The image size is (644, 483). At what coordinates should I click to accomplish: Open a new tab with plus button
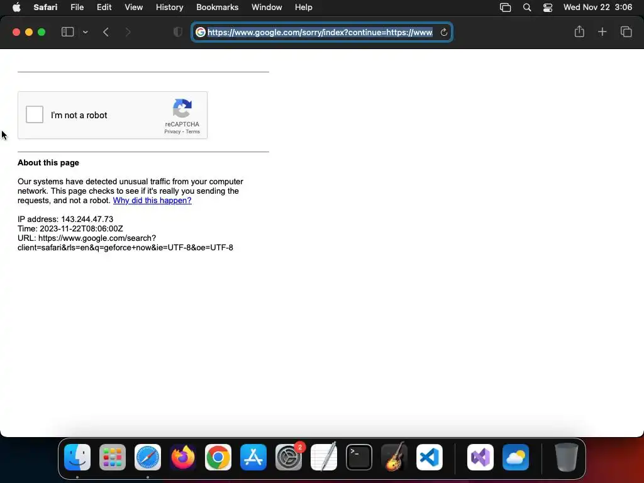[x=602, y=31]
